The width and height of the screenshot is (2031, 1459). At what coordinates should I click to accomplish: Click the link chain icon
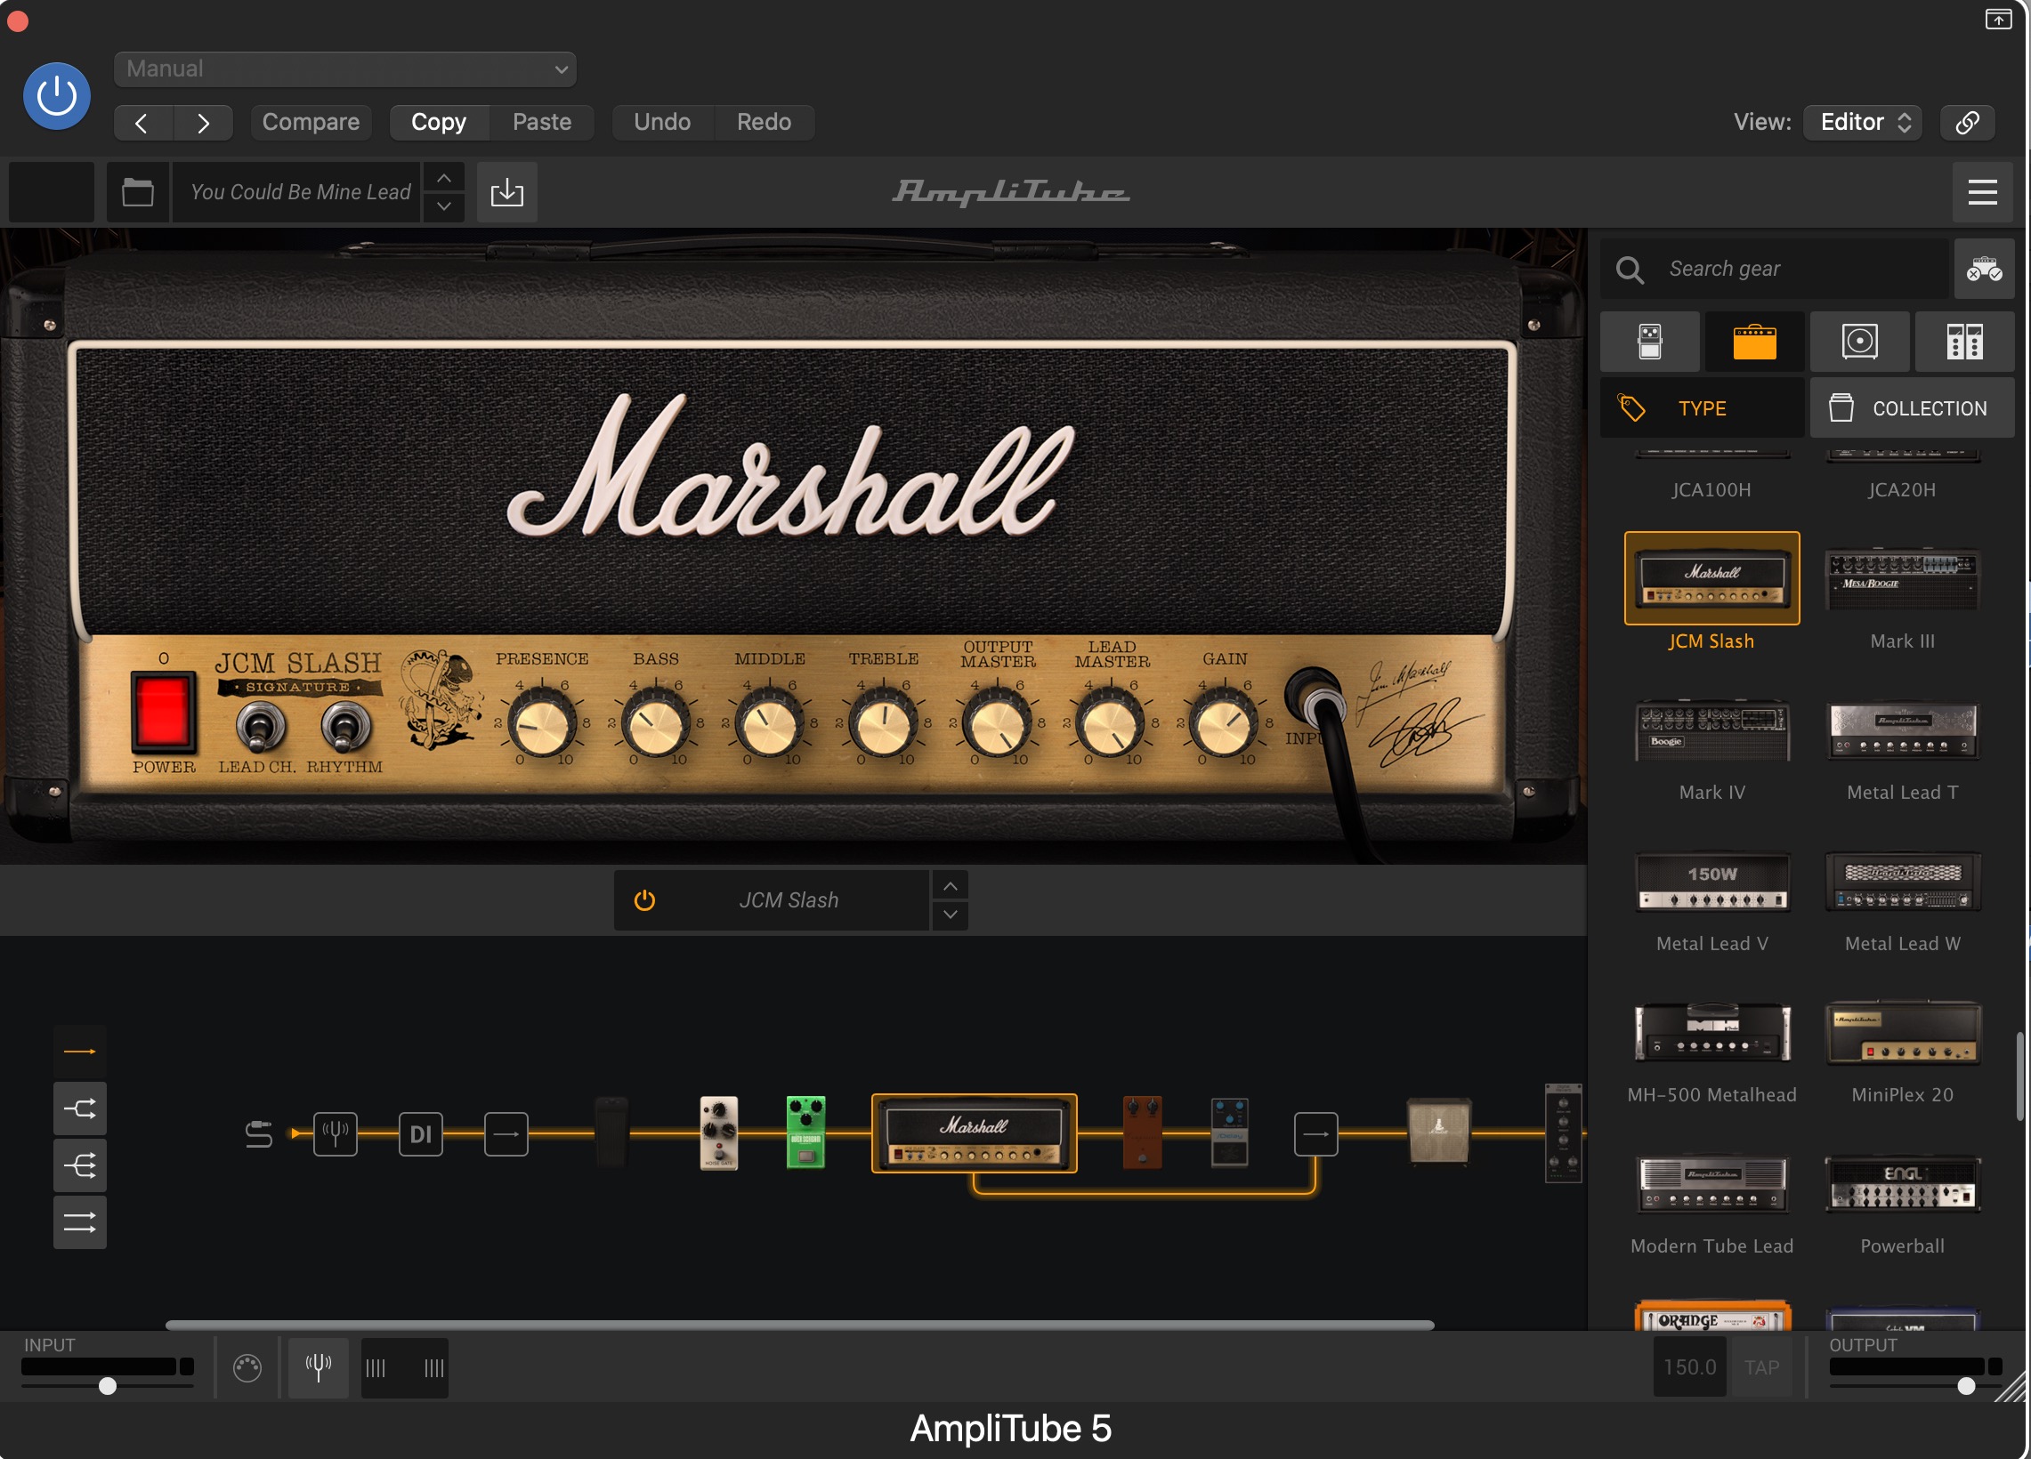pyautogui.click(x=1968, y=123)
